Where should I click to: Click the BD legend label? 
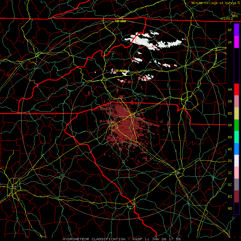230,114
